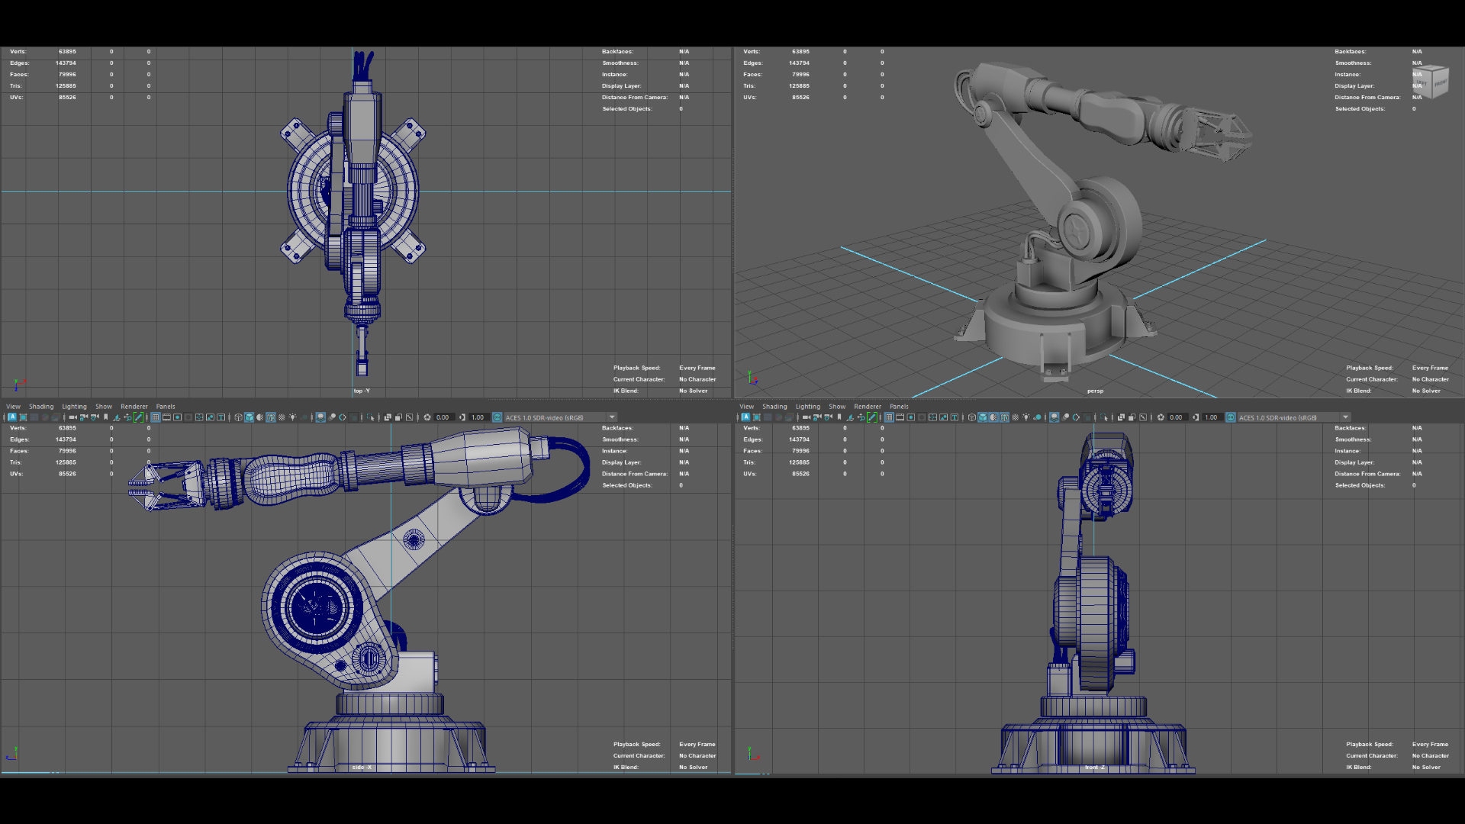The width and height of the screenshot is (1465, 824).
Task: Enable default scene lighting via the bulb icon
Action: [293, 417]
